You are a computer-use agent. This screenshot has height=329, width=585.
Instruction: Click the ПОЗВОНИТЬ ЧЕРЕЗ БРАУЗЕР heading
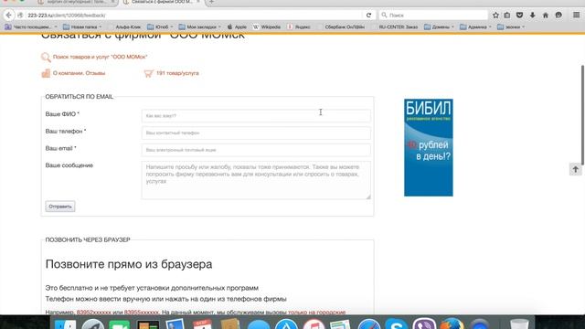click(88, 239)
